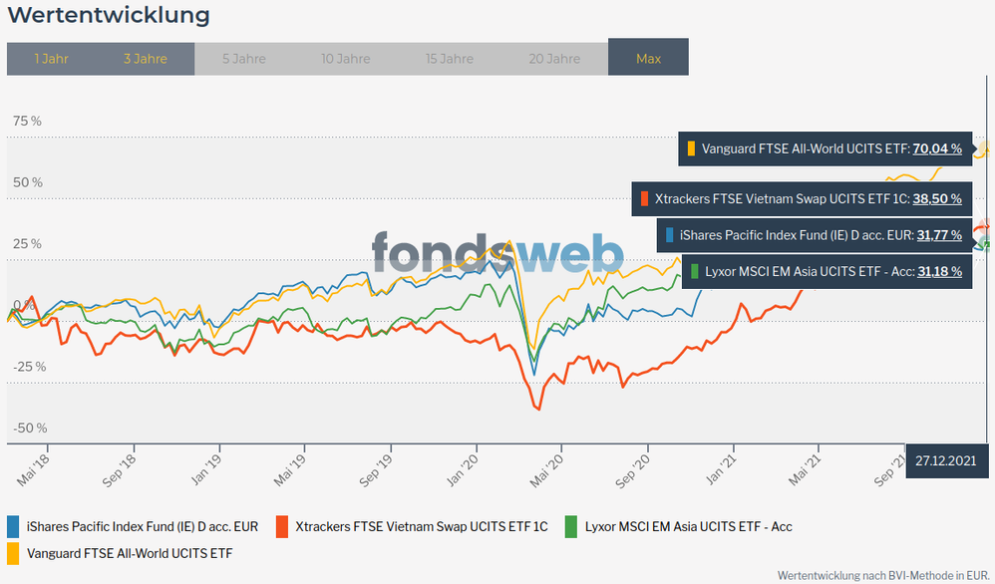
Task: Click the Wertentwicklung nach BVI-Methode footnote
Action: [x=883, y=576]
